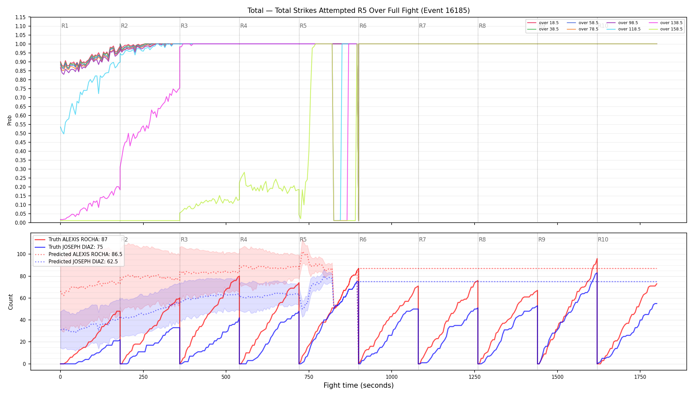Click the 'Prob' y-axis label
694x397 pixels.
click(x=9, y=120)
